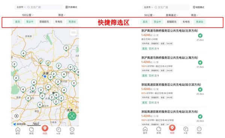Navigate to the station 25.3km away
Screen dimensions: 225x138
point(200,90)
